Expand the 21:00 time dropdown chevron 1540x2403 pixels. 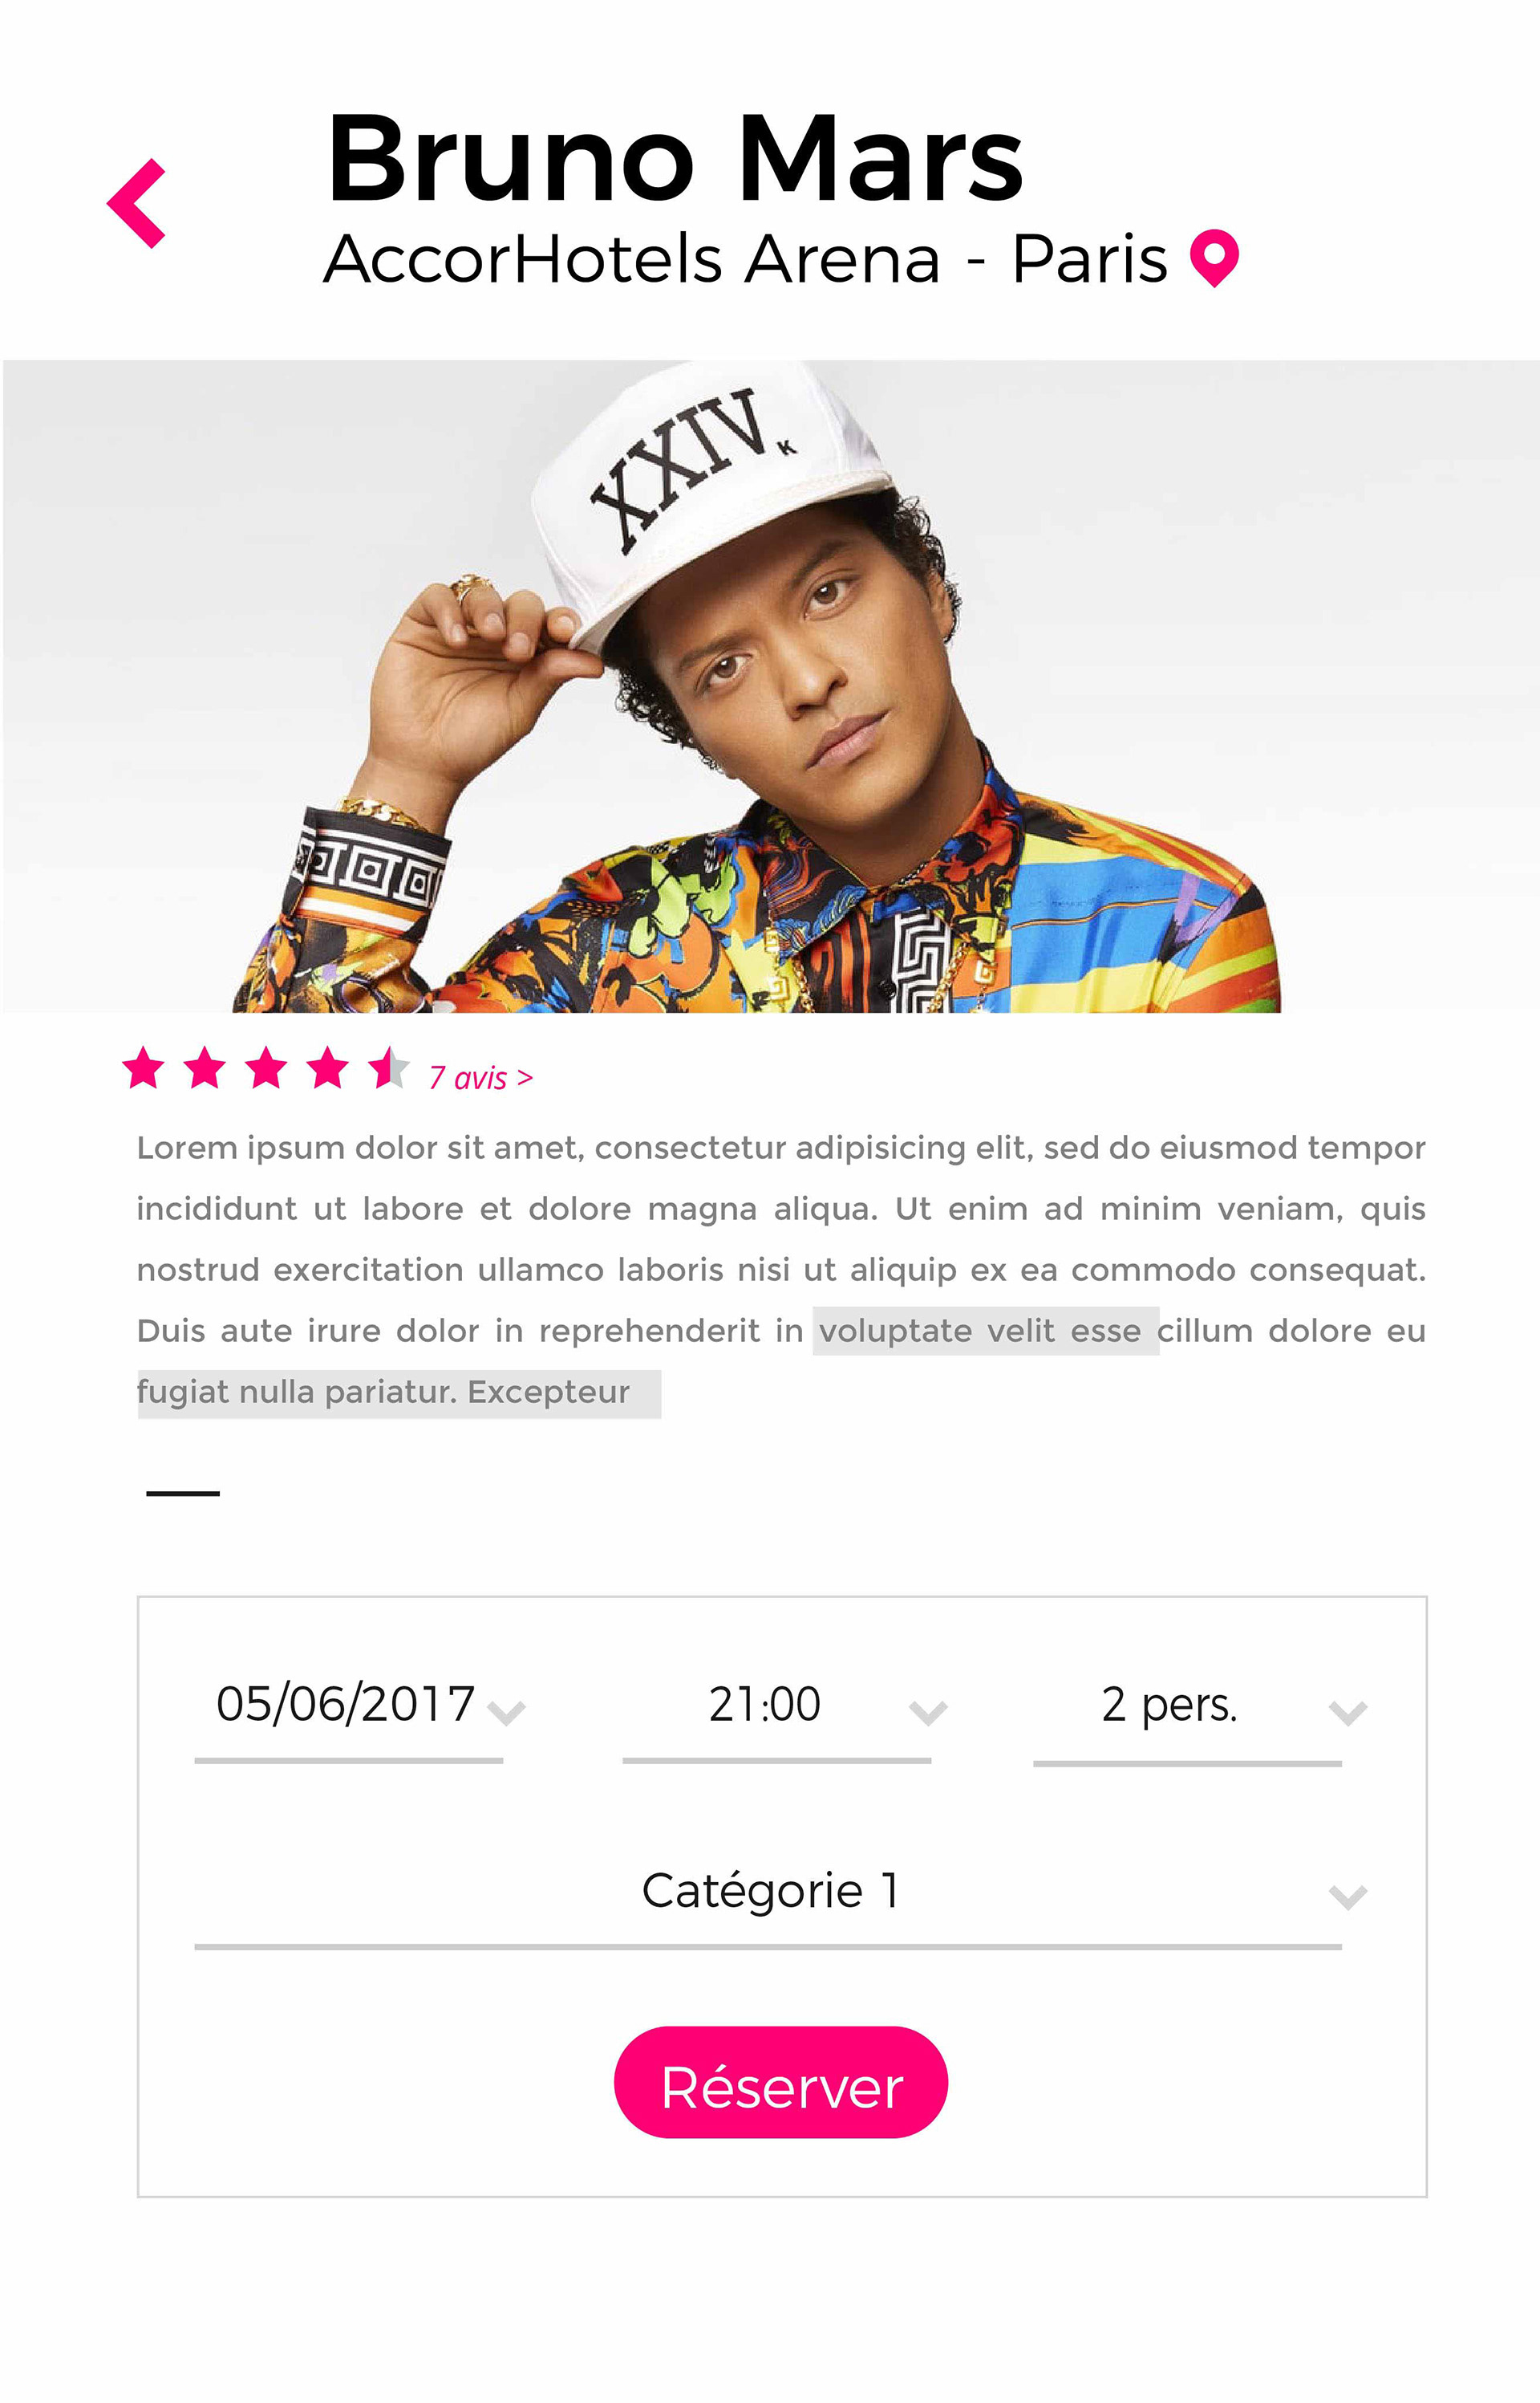928,1714
